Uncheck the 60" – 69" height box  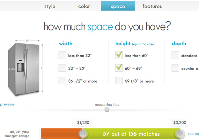pyautogui.click(x=119, y=68)
